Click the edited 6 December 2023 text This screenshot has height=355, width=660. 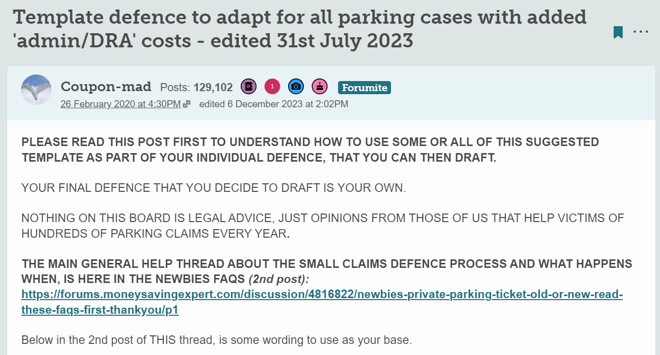point(274,104)
